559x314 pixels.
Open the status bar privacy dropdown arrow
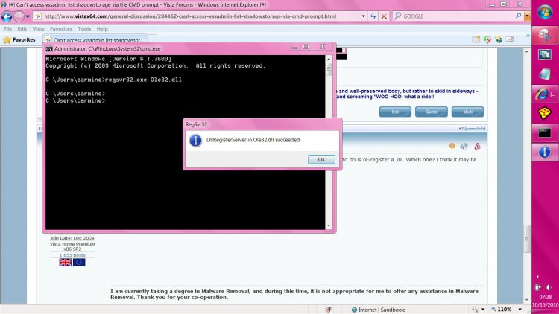click(483, 310)
